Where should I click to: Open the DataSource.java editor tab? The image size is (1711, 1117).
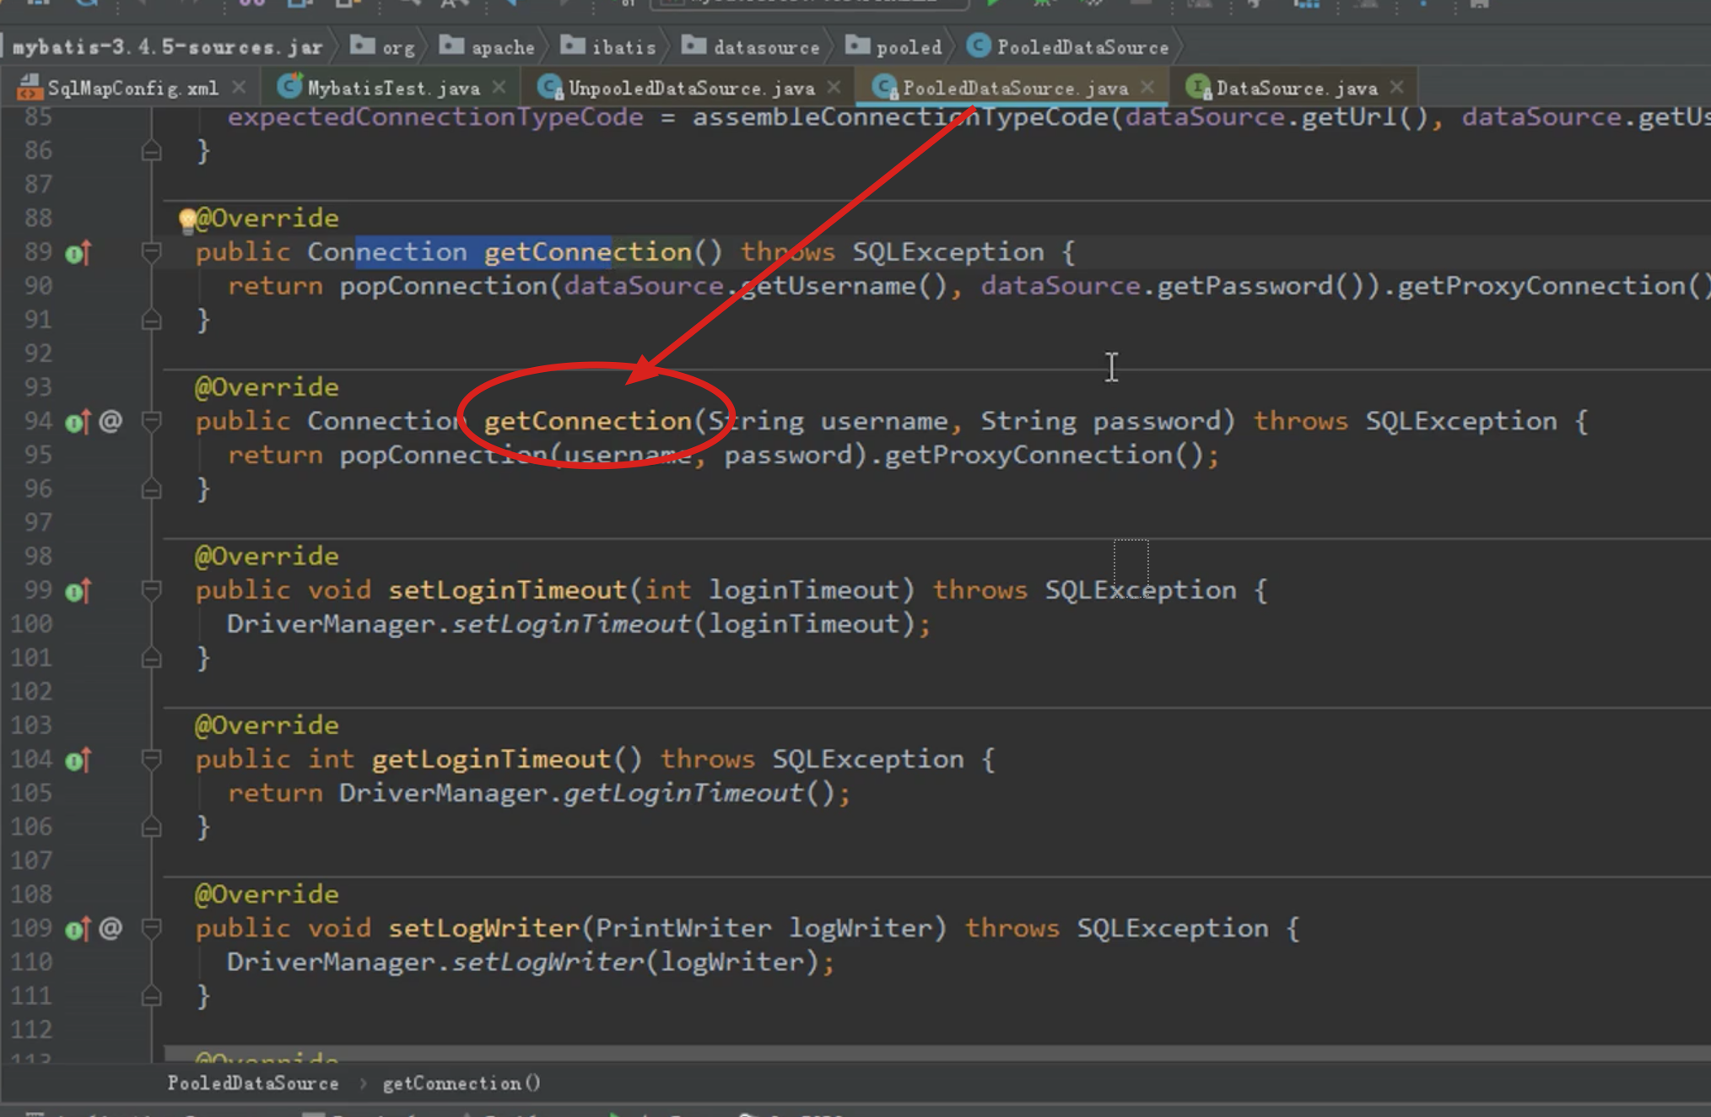pos(1296,88)
